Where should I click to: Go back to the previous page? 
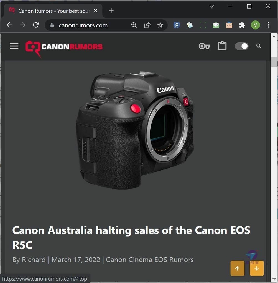click(x=9, y=25)
